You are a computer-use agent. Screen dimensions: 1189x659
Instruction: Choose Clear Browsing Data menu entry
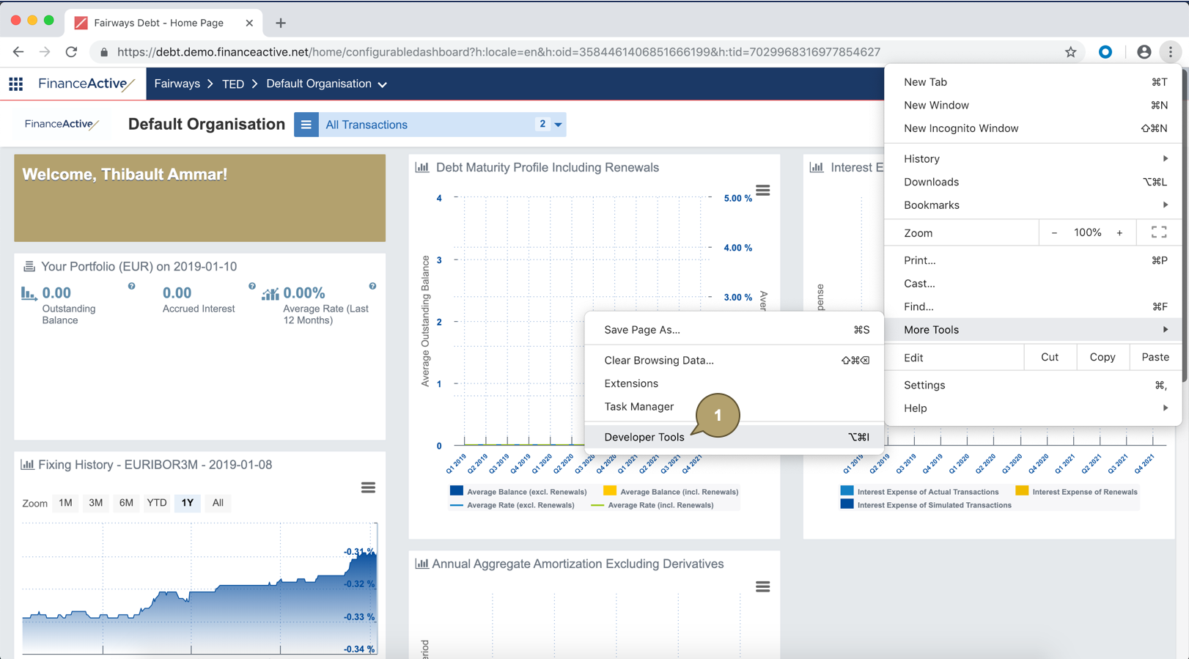(x=658, y=361)
